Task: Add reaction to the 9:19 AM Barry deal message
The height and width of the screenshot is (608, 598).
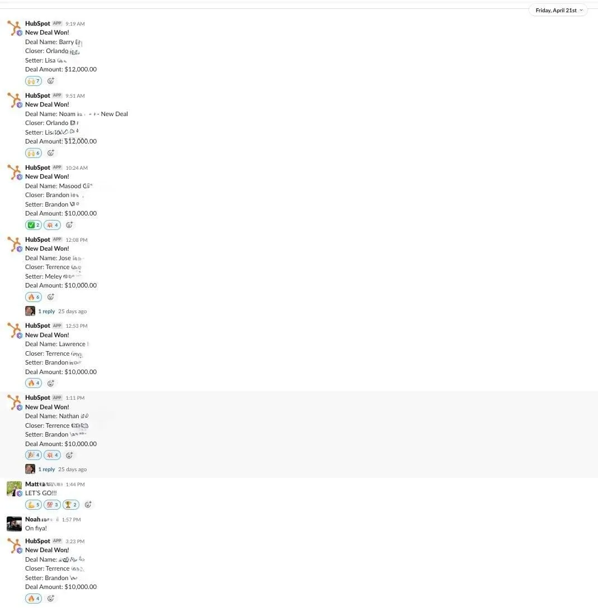Action: tap(50, 81)
